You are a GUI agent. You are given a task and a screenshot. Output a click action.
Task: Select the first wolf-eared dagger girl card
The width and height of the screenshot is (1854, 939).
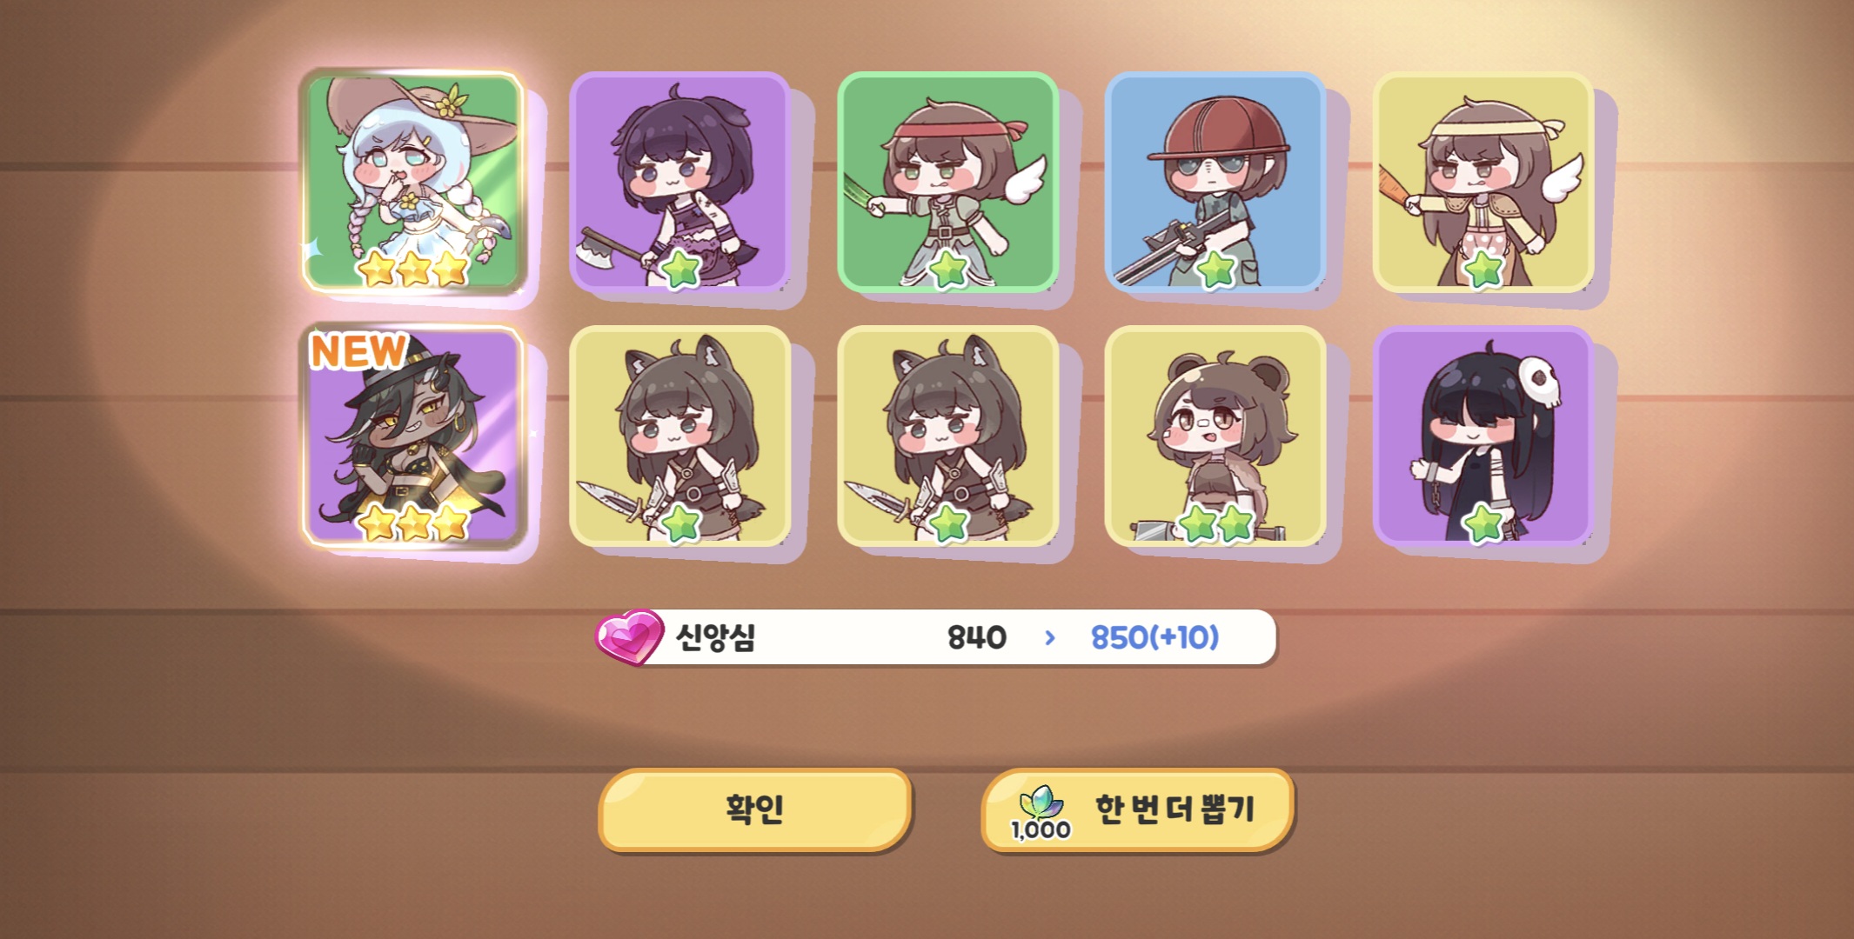(679, 436)
